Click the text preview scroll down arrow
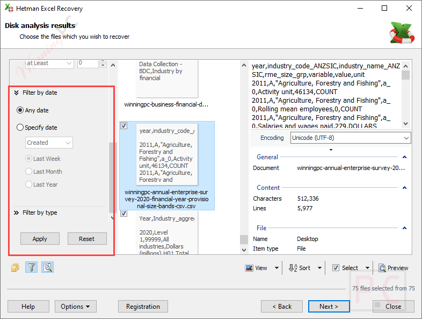The width and height of the screenshot is (422, 319). (x=405, y=124)
